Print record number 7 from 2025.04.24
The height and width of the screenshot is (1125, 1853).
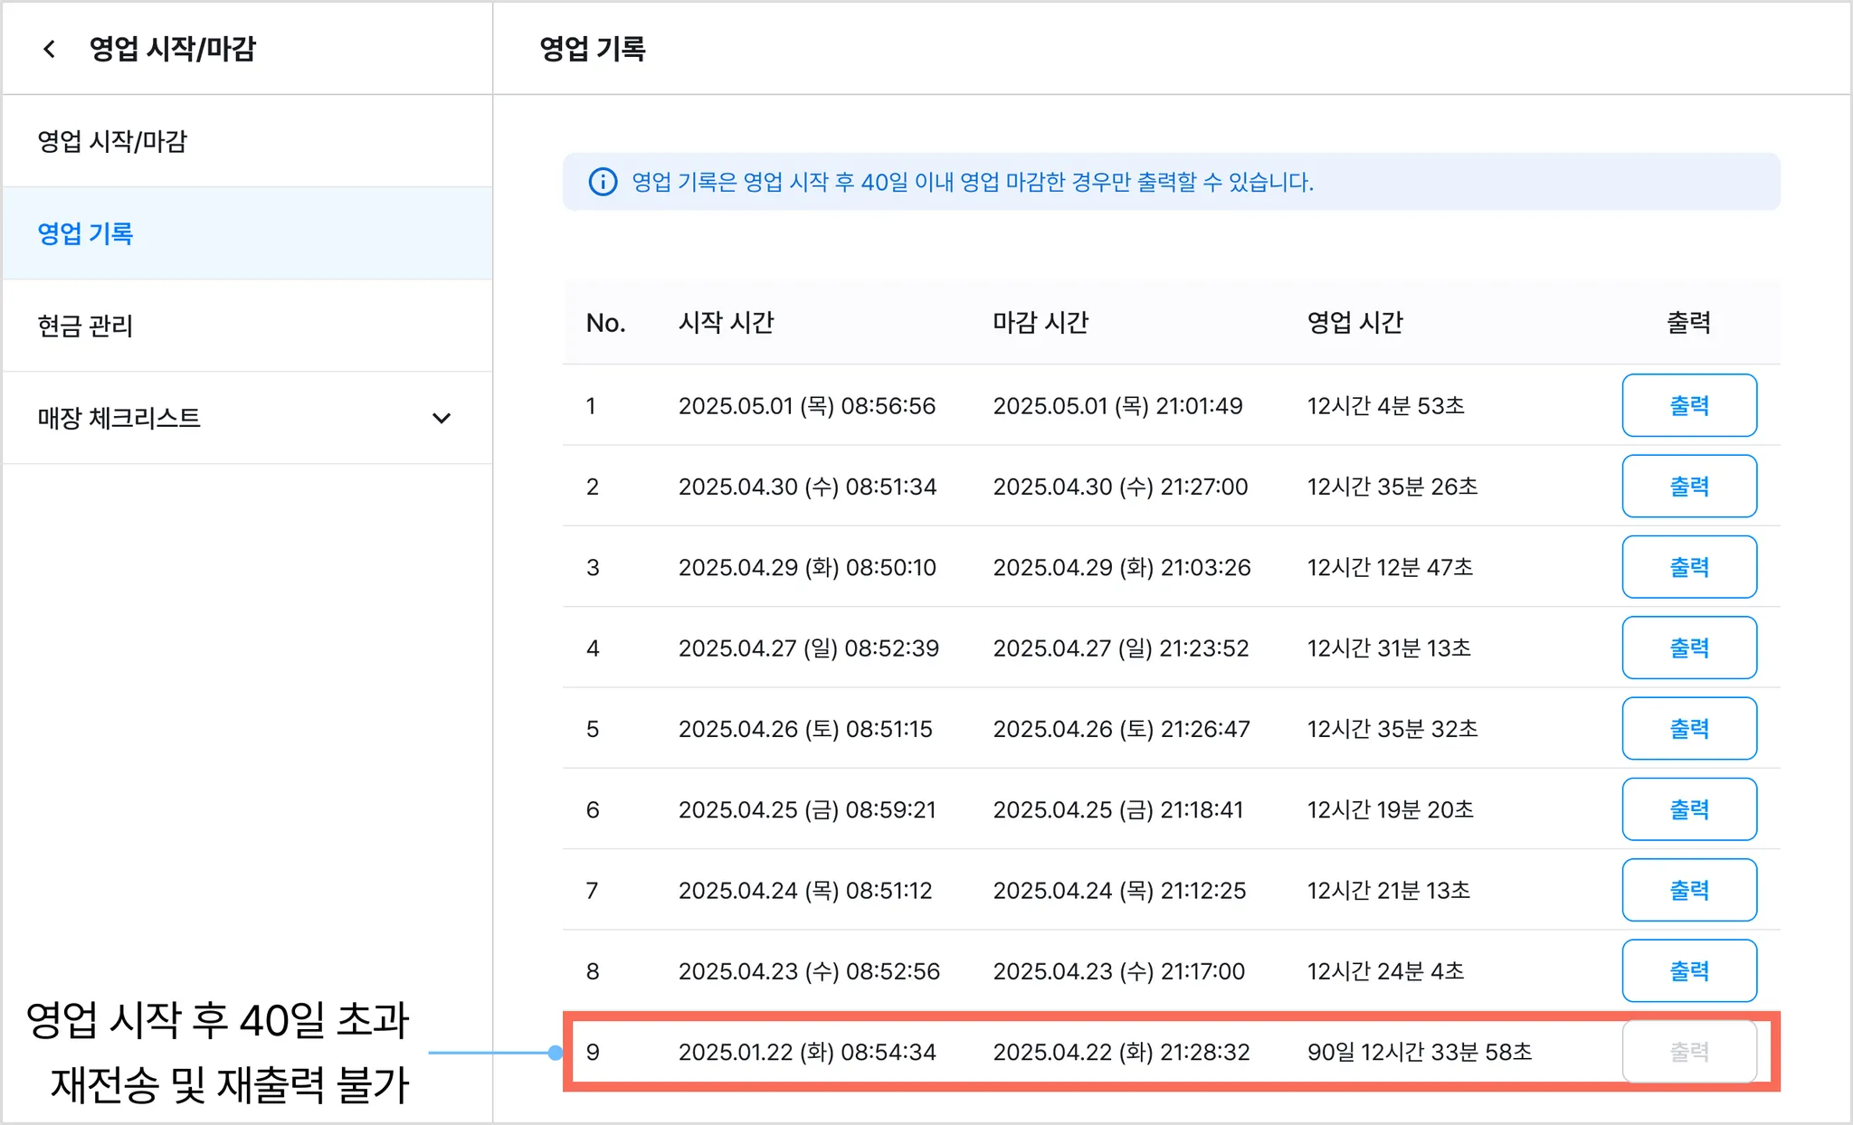(x=1688, y=890)
